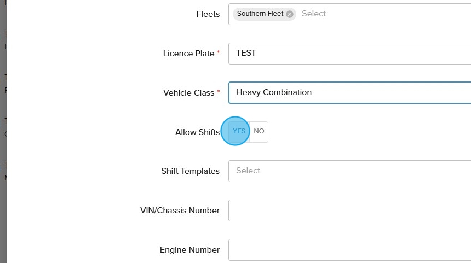
Task: Remove the Southern Fleet tag
Action: [x=290, y=14]
